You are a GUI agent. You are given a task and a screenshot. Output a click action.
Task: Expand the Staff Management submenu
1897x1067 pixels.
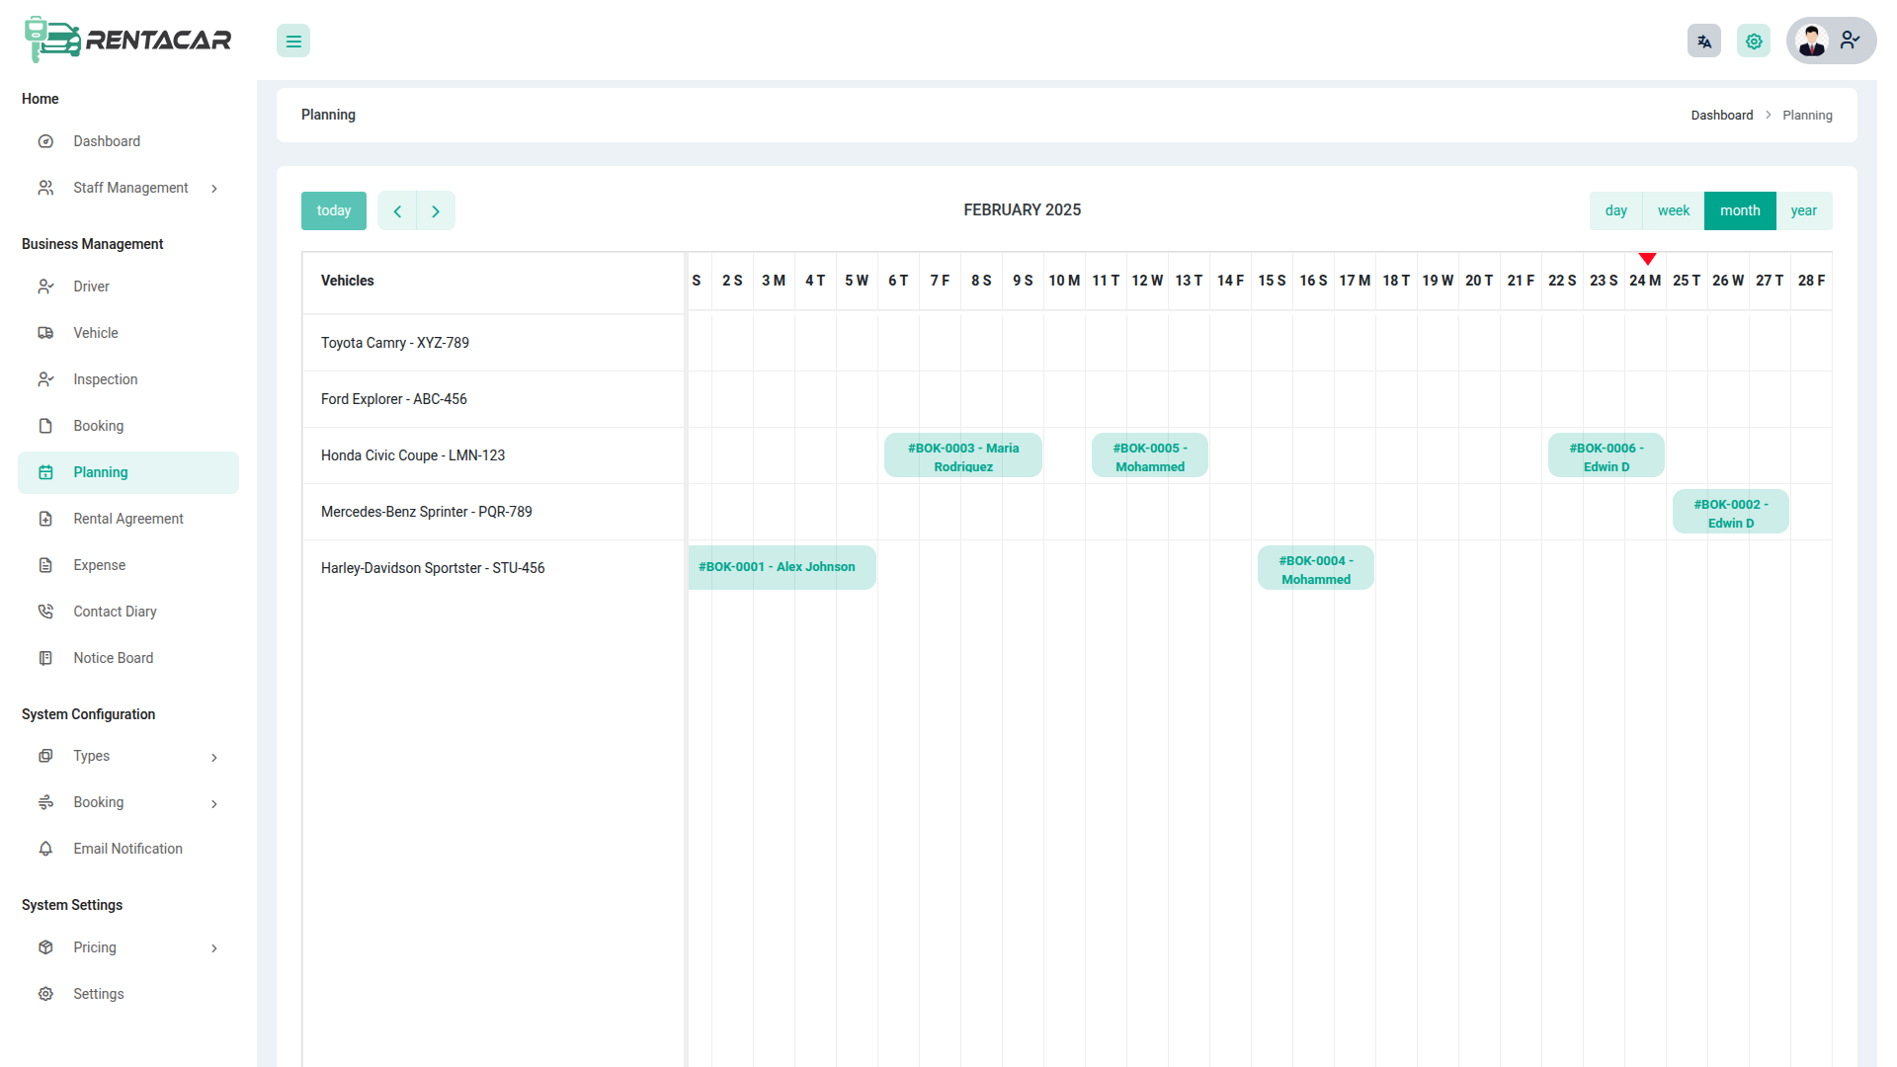pyautogui.click(x=214, y=189)
